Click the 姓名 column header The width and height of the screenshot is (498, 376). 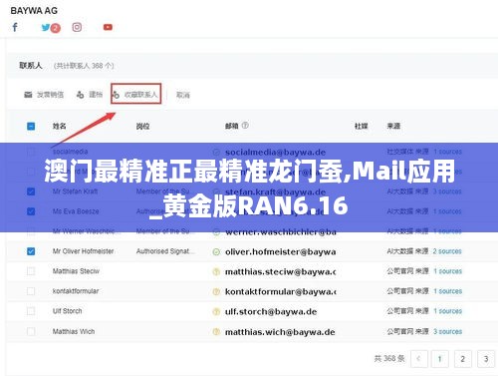(60, 126)
